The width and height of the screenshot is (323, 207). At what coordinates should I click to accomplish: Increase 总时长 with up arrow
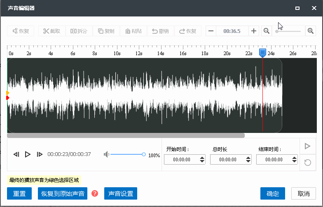click(248, 157)
